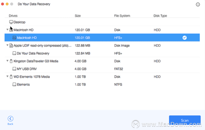Select the Elements NTFS volume

tap(23, 84)
